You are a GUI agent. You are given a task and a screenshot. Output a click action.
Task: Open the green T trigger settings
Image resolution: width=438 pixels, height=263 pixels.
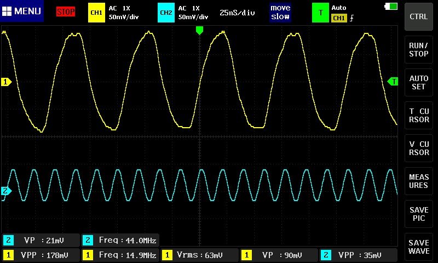tap(320, 13)
